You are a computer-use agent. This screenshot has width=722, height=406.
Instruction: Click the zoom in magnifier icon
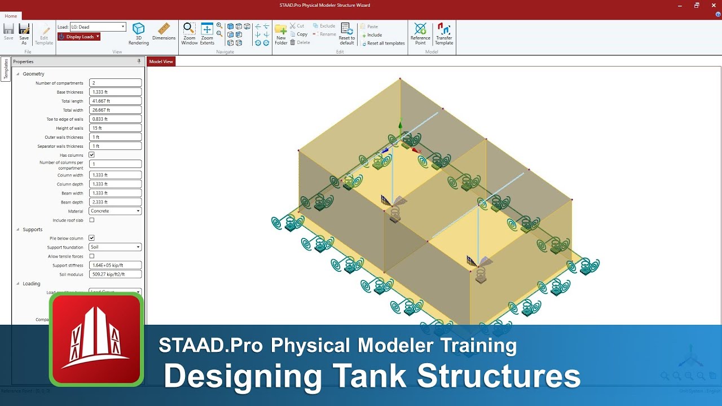point(219,26)
